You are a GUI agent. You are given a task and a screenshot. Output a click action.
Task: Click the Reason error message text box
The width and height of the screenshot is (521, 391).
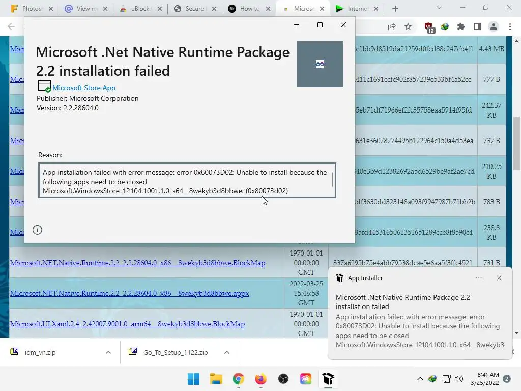[x=187, y=180]
